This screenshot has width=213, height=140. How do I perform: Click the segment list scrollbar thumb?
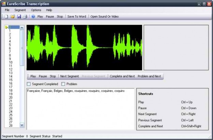pos(22,48)
